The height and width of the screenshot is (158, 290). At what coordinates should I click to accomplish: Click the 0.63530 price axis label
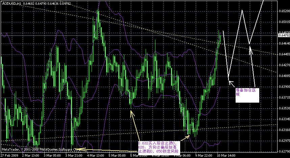click(x=285, y=108)
